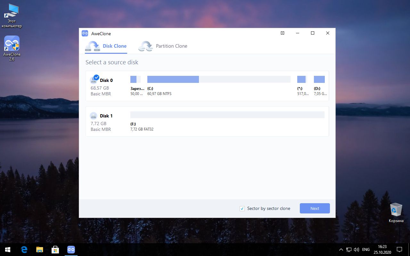Click the AweClone window menu icon
The height and width of the screenshot is (256, 410).
(x=283, y=33)
